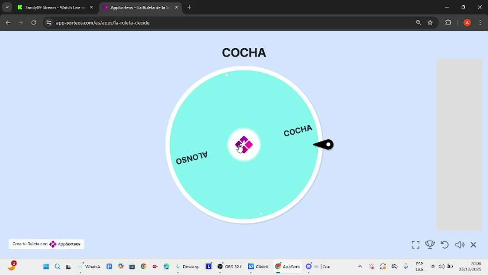Open the browser extensions puzzle icon

pyautogui.click(x=448, y=23)
